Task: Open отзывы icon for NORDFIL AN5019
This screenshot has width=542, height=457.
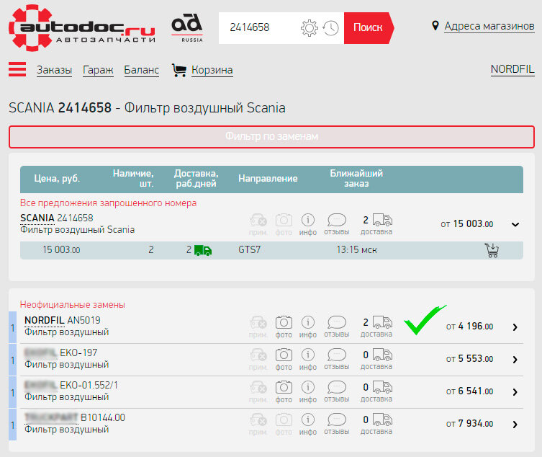Action: tap(337, 327)
